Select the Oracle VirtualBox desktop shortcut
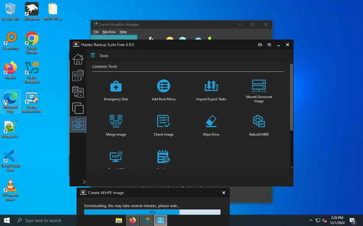Image resolution: width=363 pixels, height=226 pixels. point(32,72)
